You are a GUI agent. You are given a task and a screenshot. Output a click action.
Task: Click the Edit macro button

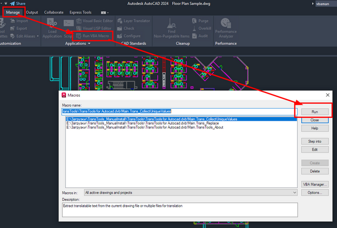tap(315, 150)
